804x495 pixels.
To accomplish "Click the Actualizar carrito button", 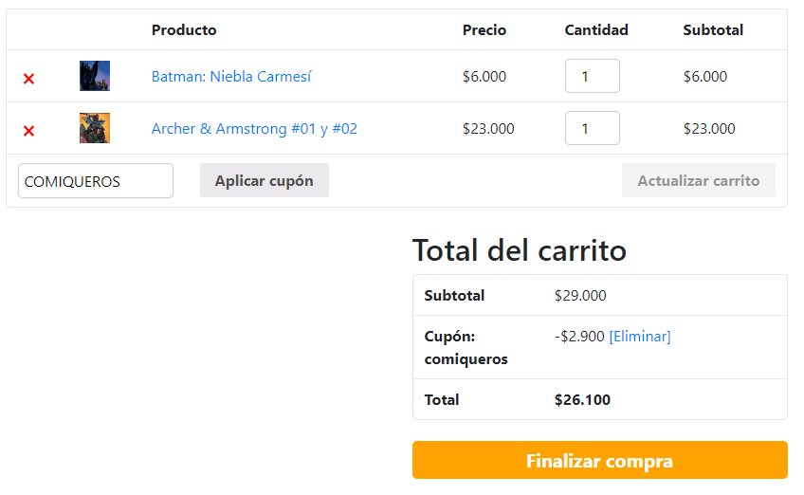I will pos(699,180).
